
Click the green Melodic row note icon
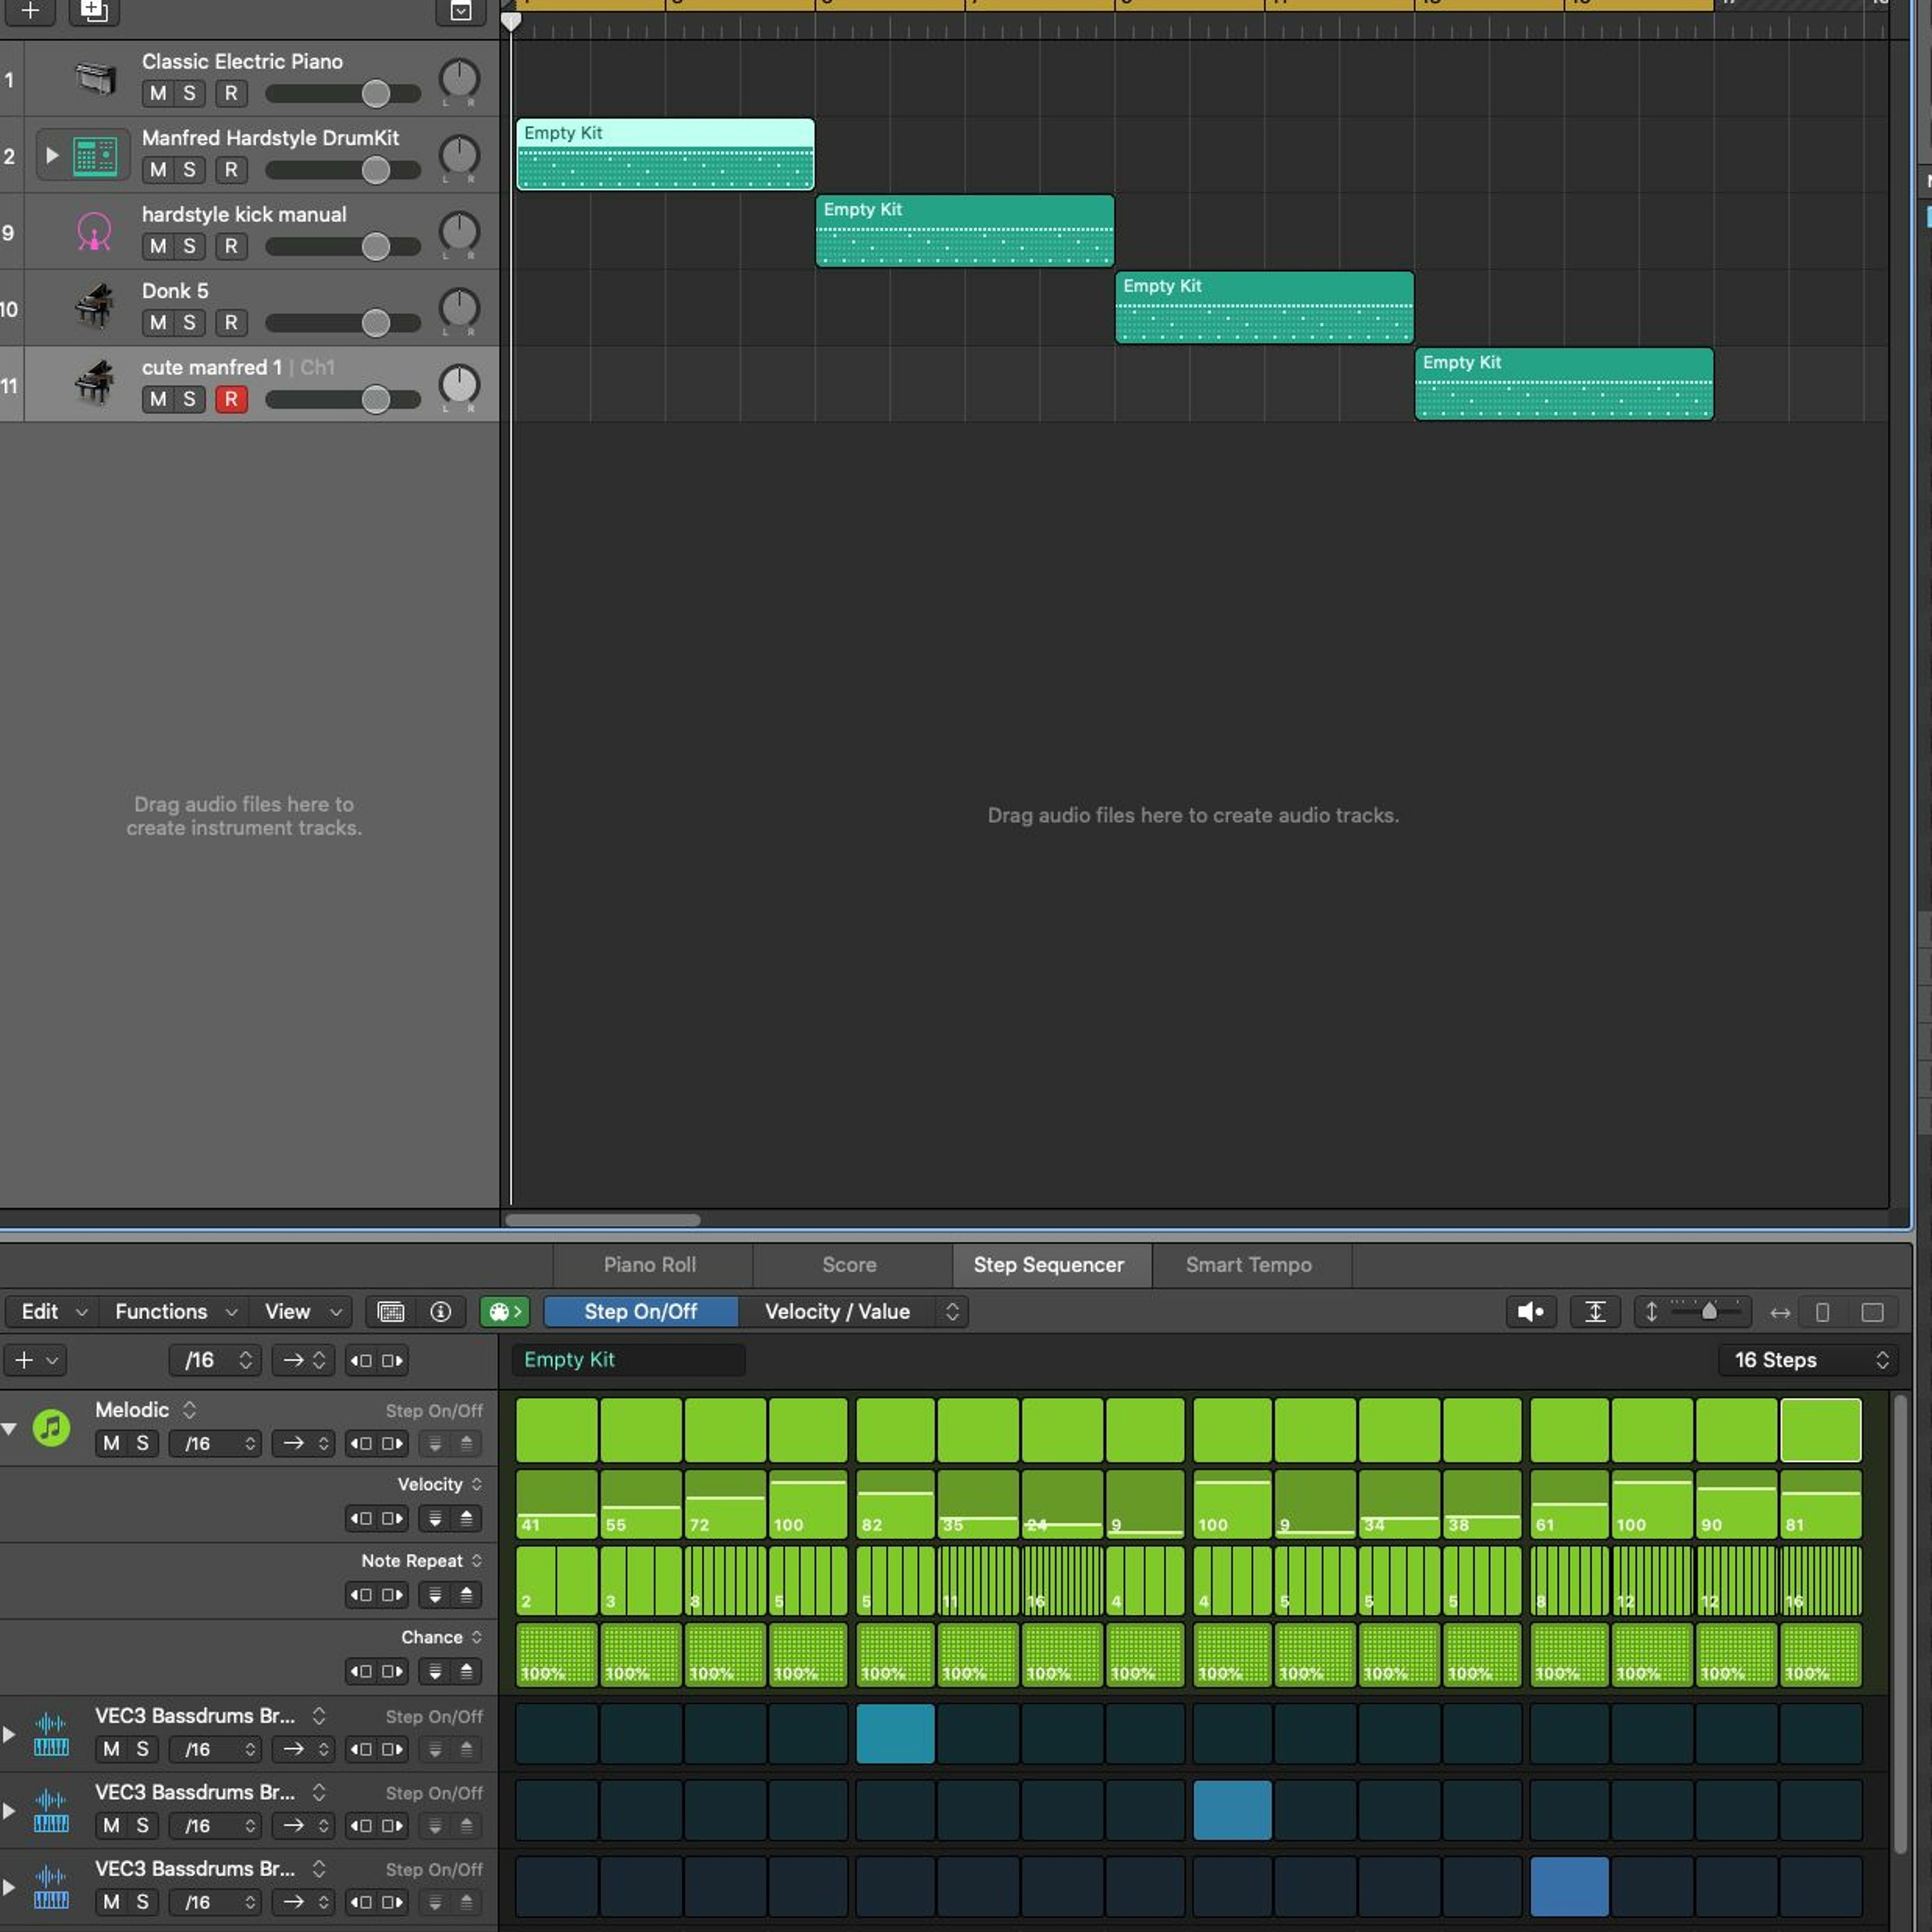(x=51, y=1427)
